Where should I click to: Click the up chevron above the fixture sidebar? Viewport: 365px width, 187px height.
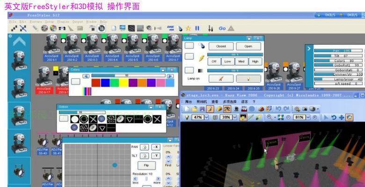coord(19,42)
